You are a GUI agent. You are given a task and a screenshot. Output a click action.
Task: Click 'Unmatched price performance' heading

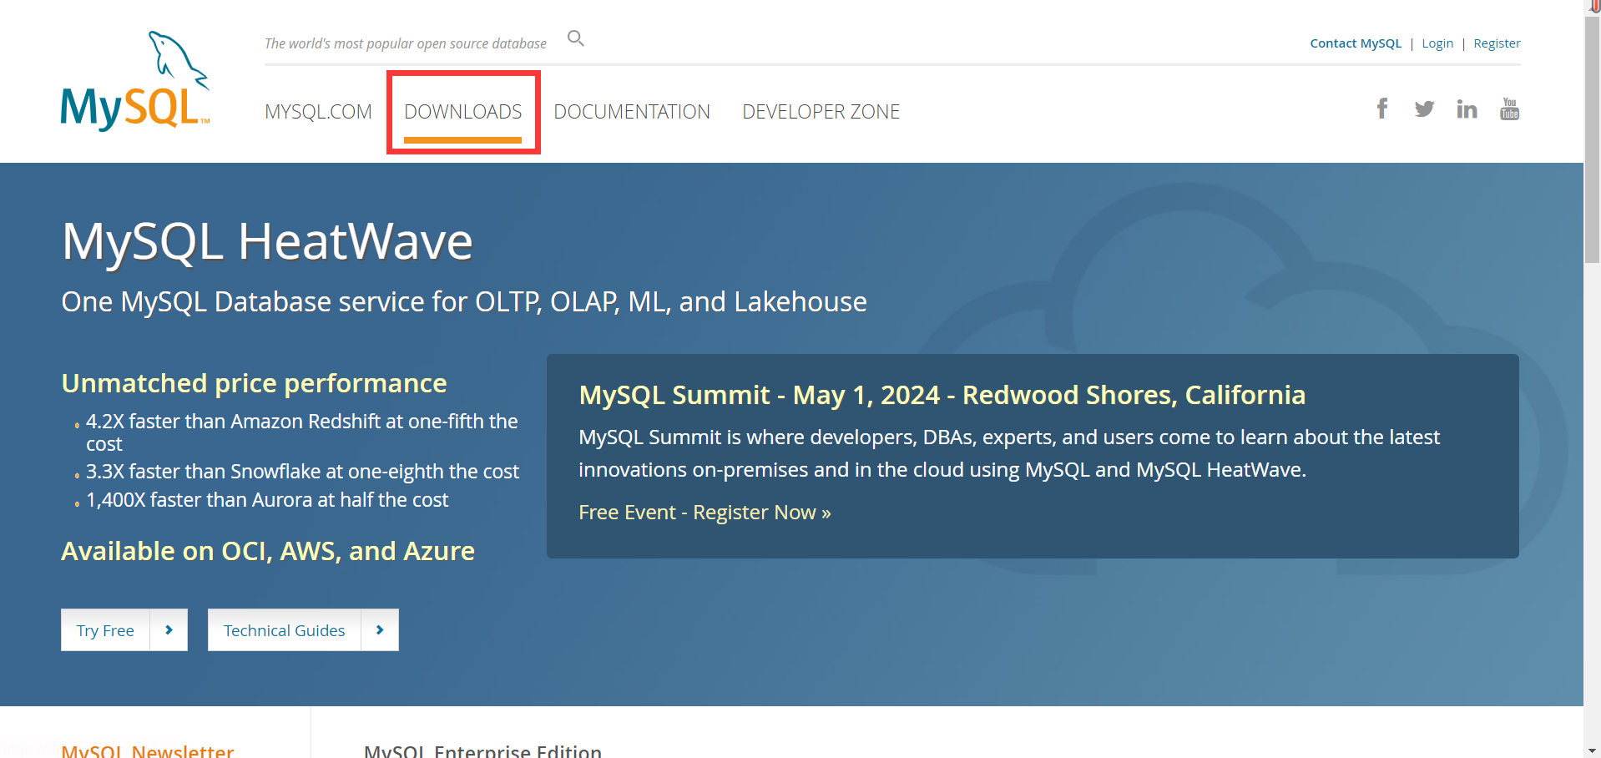coord(254,383)
